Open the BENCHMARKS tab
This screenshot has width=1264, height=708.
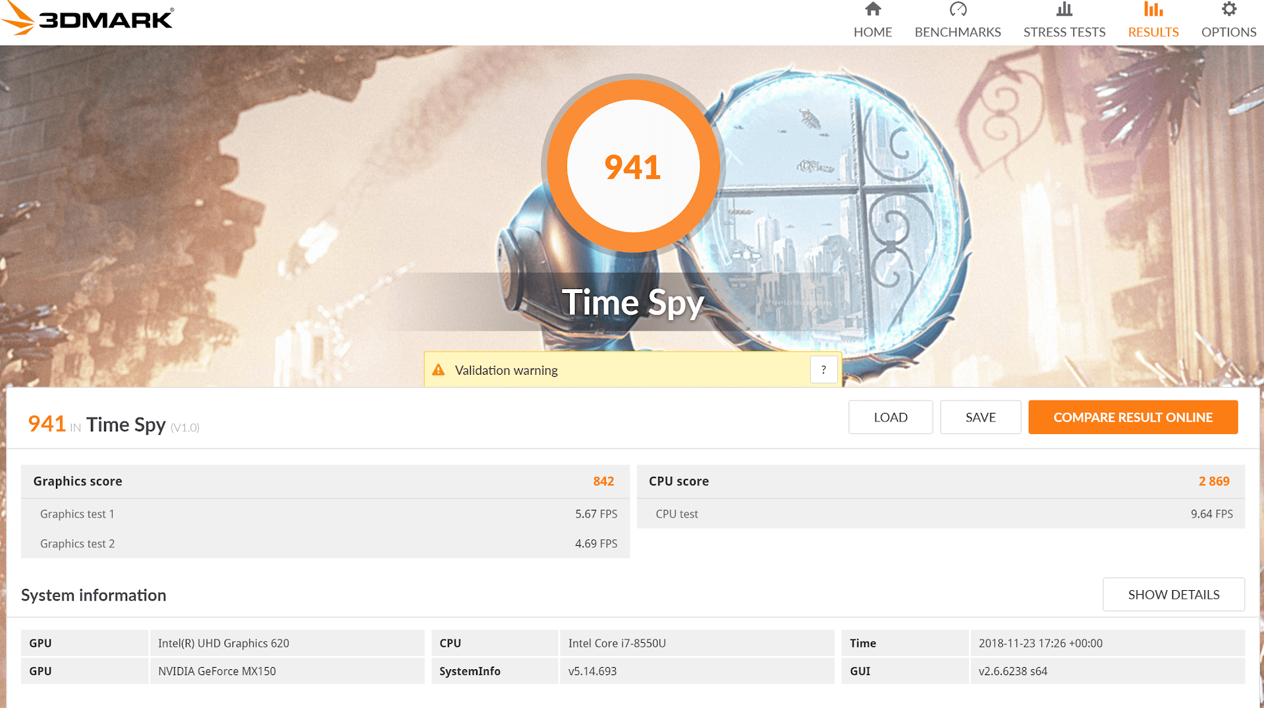tap(958, 32)
